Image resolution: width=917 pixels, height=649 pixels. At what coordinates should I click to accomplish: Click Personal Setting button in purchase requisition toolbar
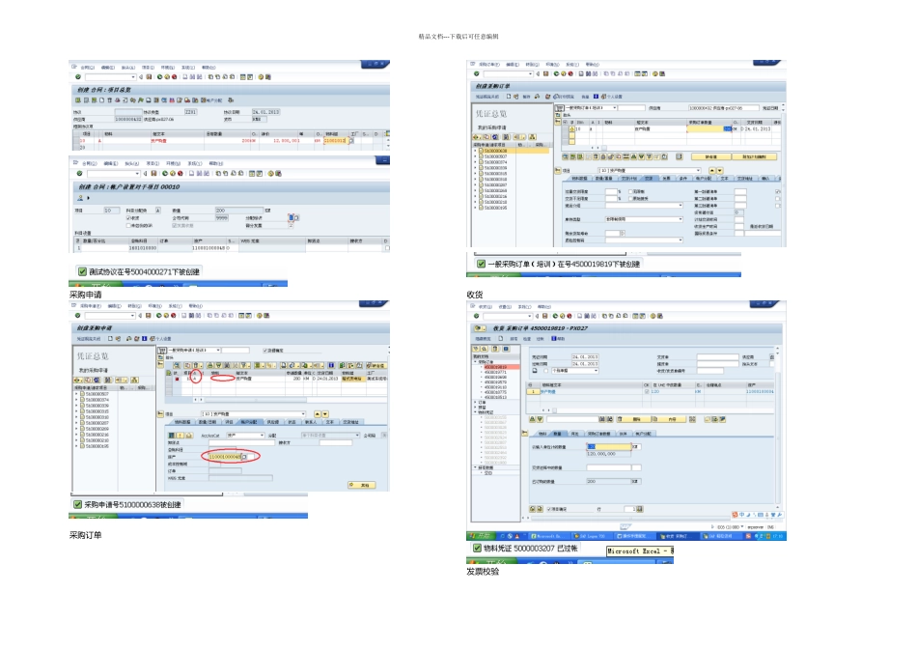(160, 338)
